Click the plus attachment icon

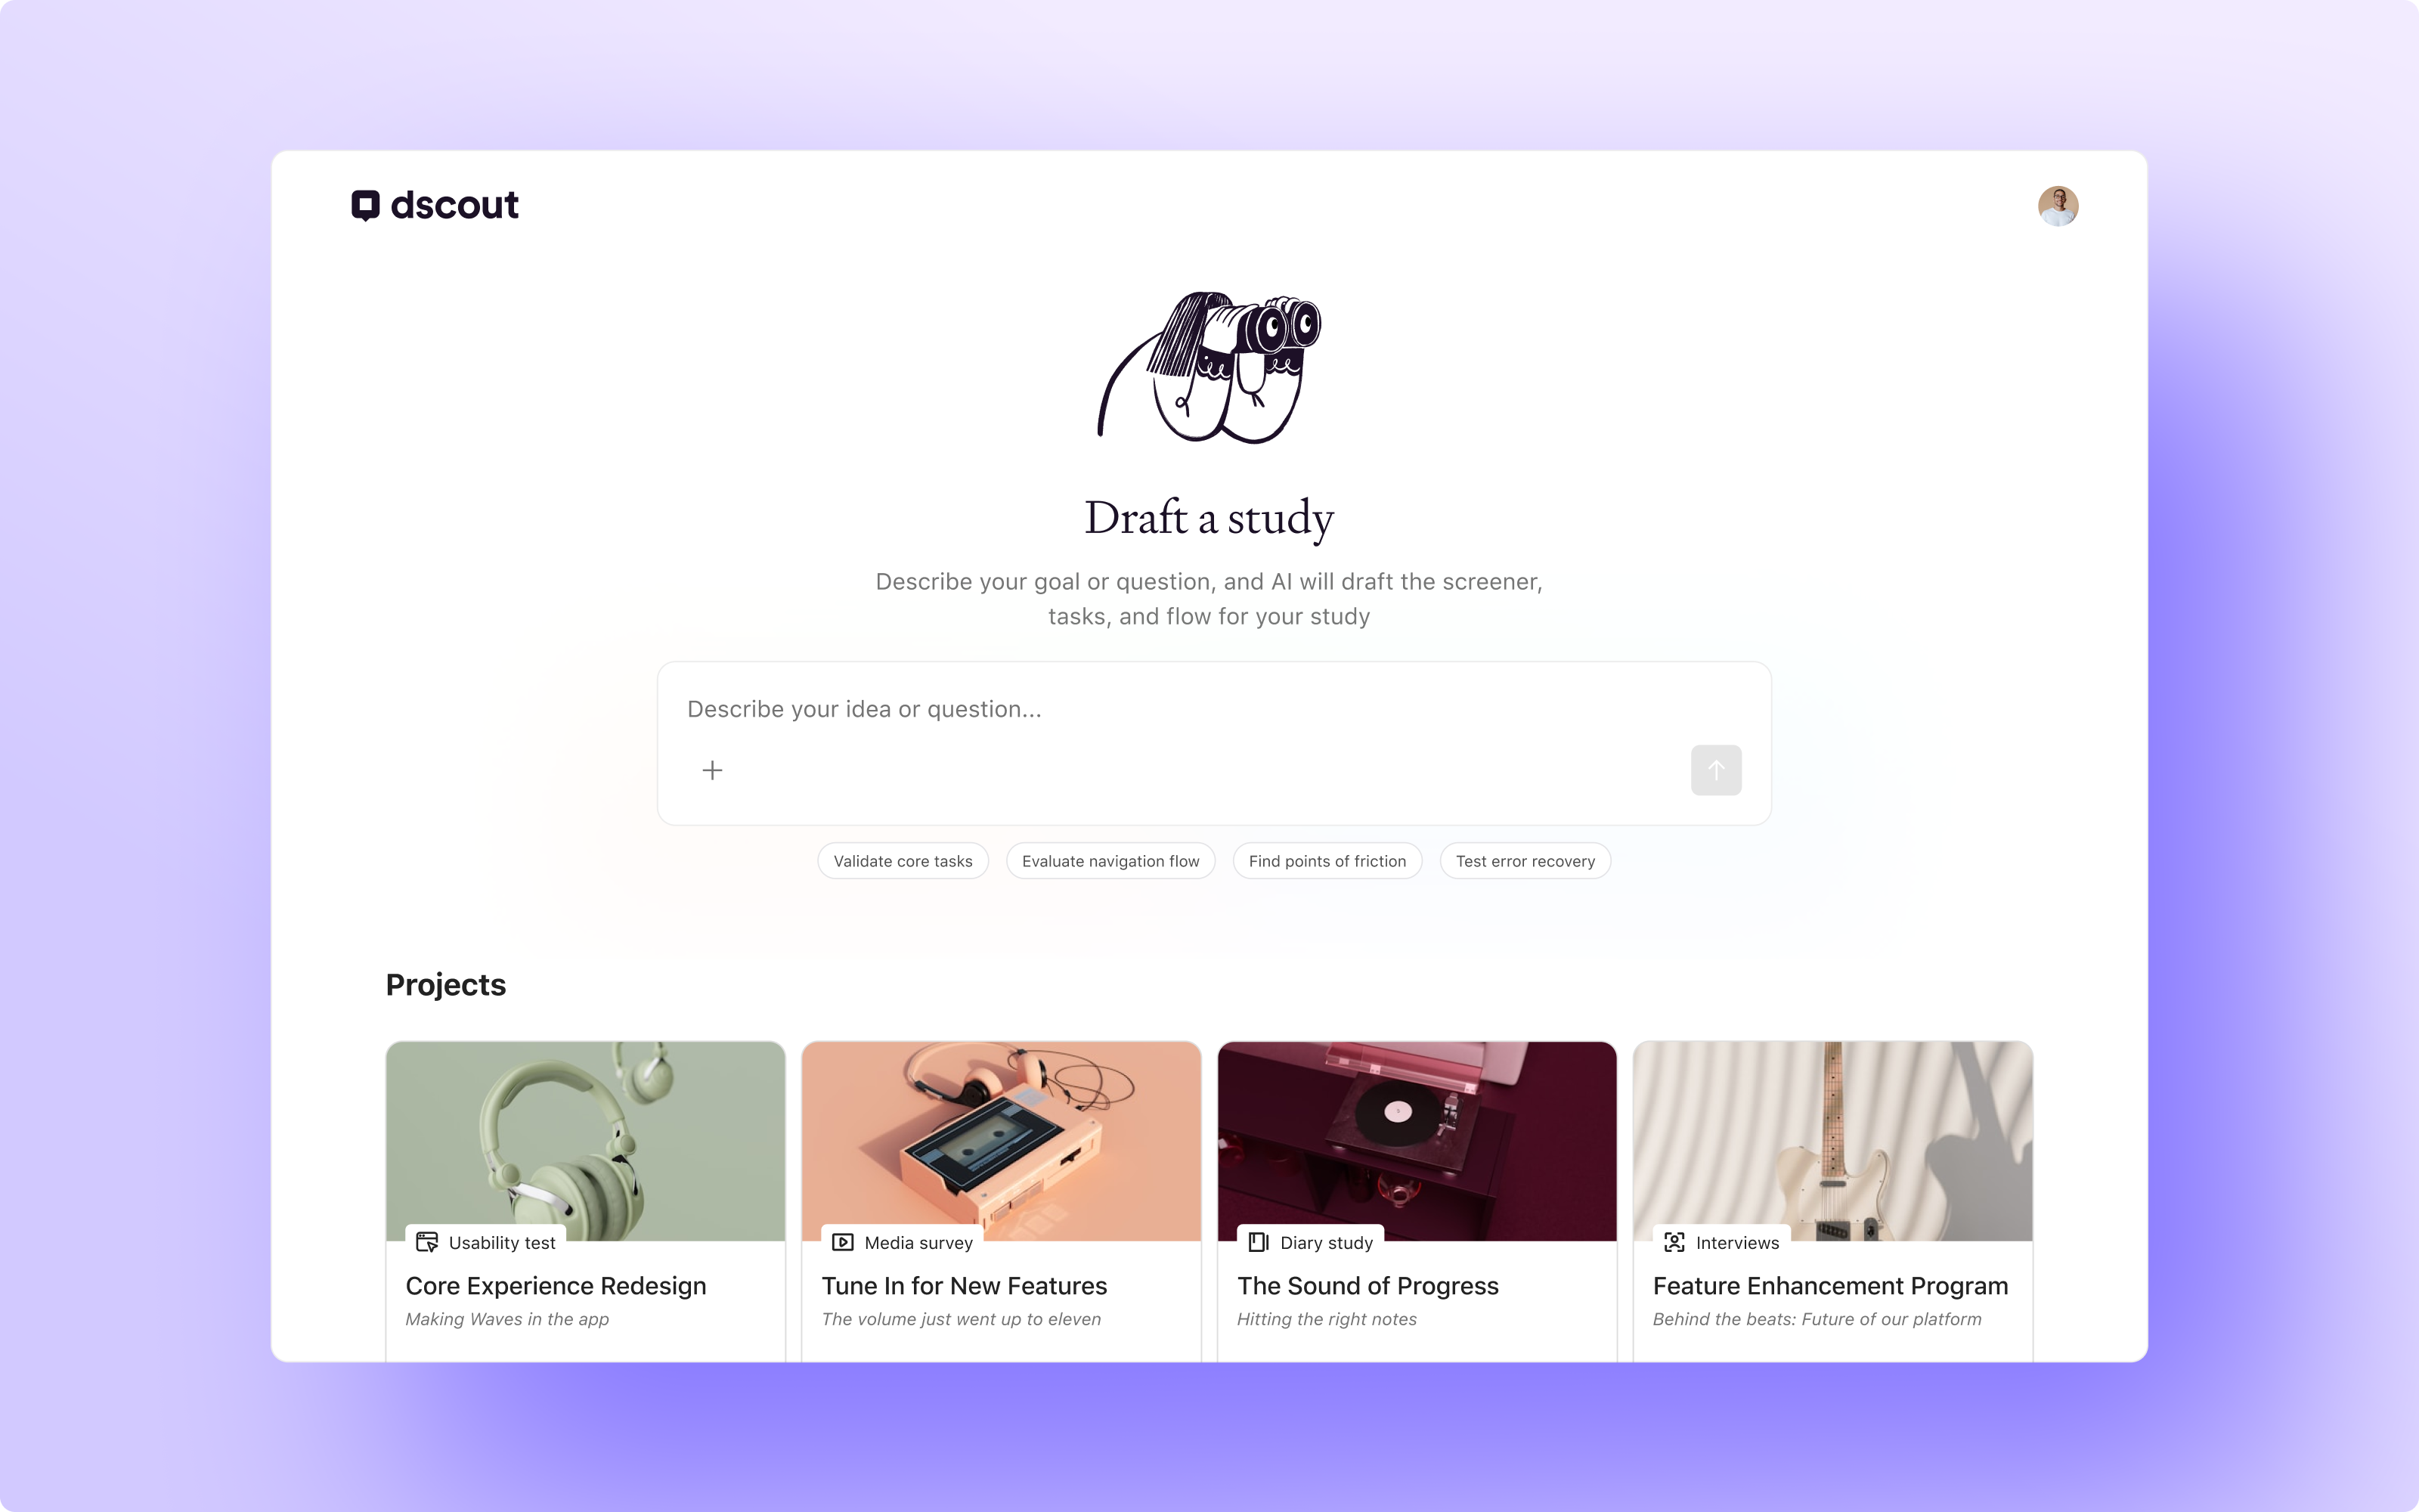(x=711, y=770)
